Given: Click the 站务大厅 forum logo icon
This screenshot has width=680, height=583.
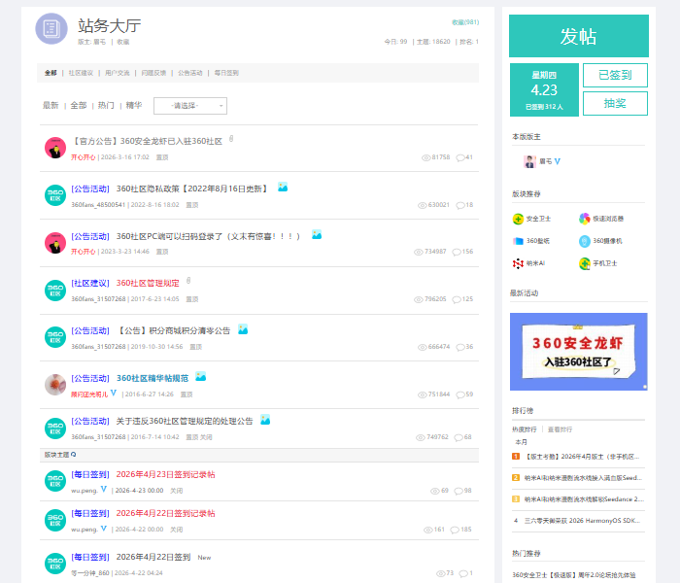Looking at the screenshot, I should point(51,28).
